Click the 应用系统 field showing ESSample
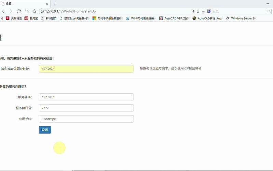273x171 pixels. [86, 119]
